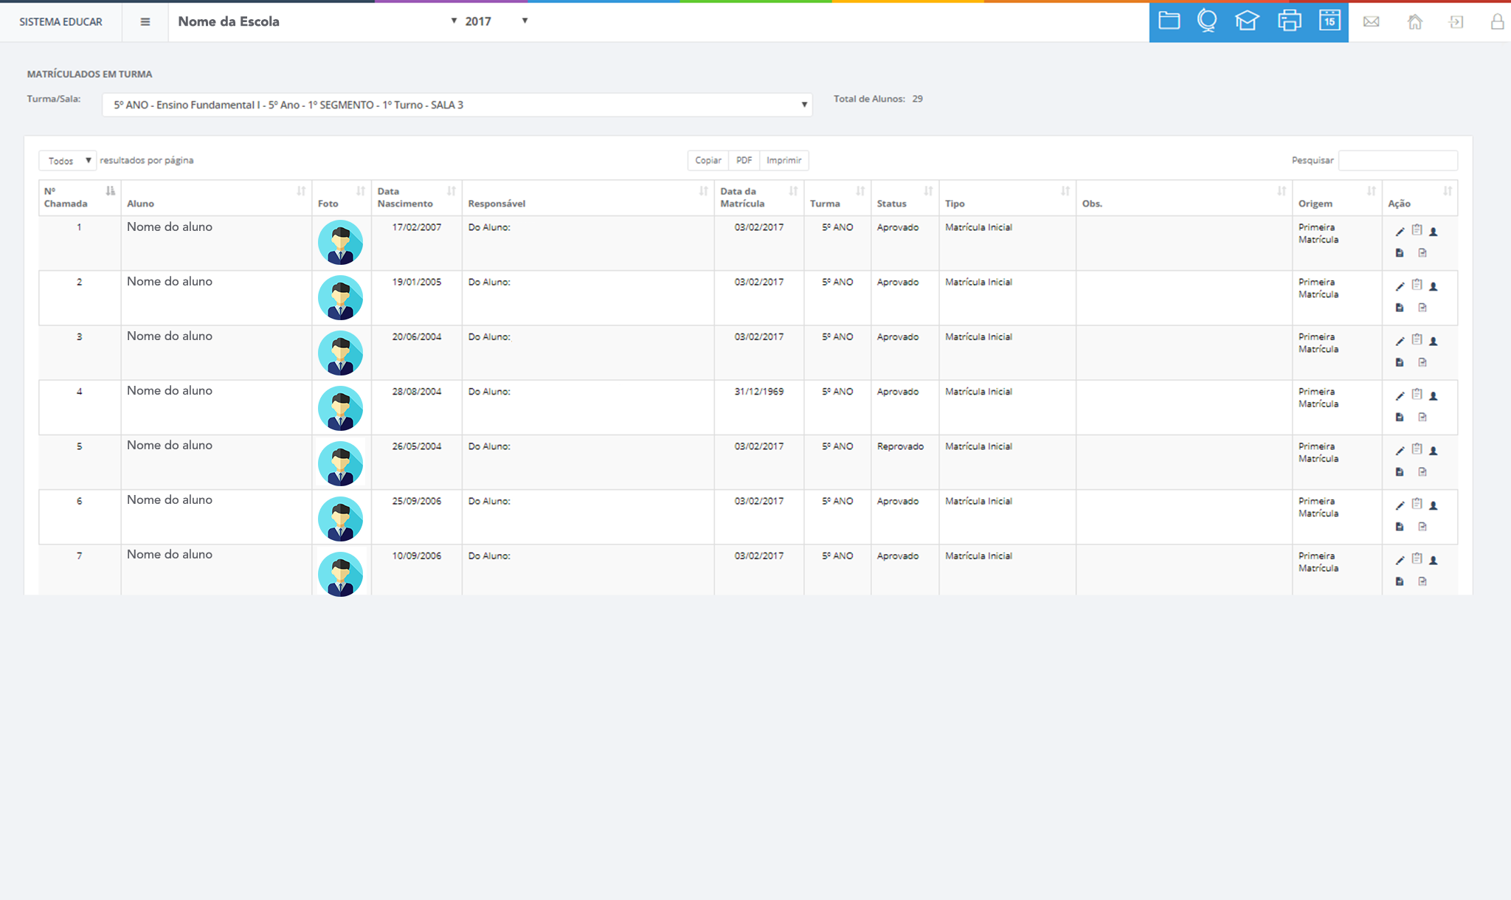Export table with PDF button

[x=744, y=160]
